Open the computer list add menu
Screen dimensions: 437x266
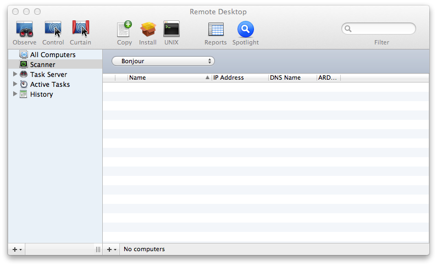point(112,250)
